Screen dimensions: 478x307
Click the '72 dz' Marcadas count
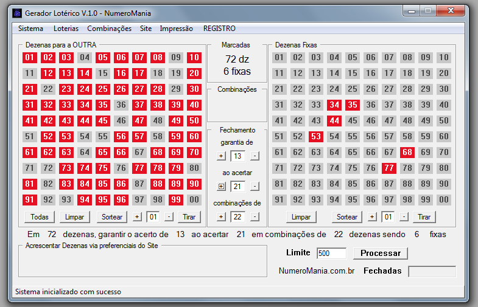pos(237,59)
